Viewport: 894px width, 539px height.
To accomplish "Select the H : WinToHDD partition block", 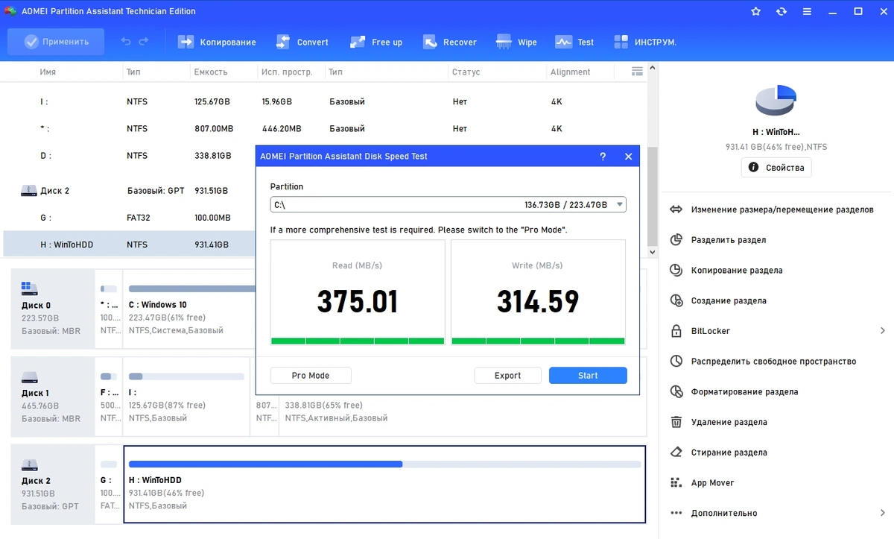I will pyautogui.click(x=384, y=485).
